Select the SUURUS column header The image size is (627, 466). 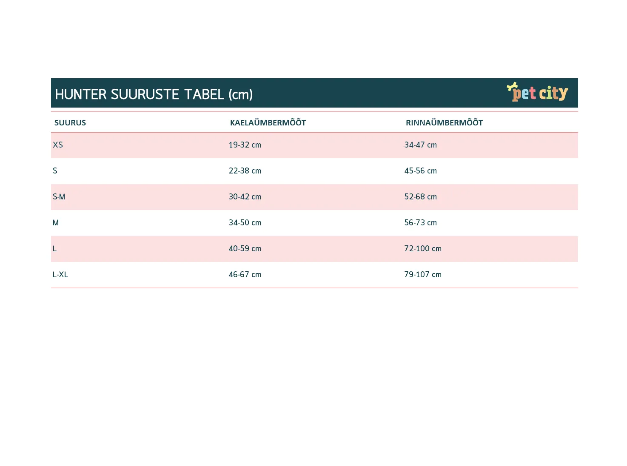(x=70, y=123)
